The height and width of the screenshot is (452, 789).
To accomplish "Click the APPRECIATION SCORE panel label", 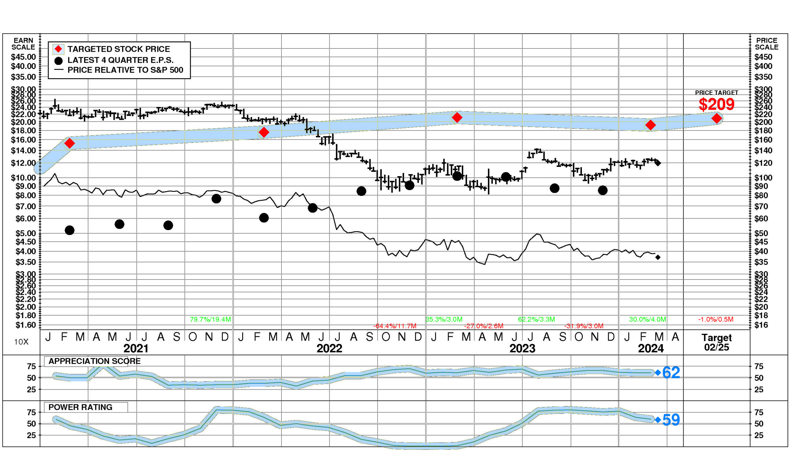I will 95,361.
